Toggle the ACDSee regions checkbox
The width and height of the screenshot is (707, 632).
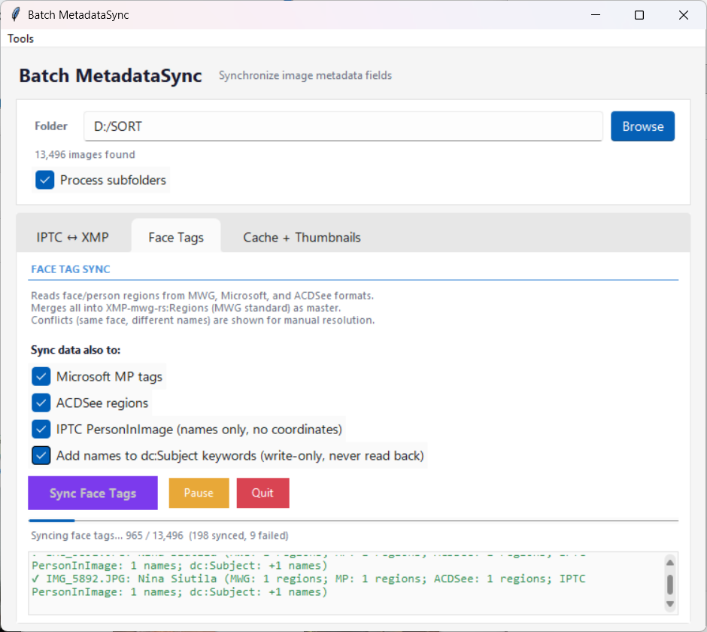point(41,403)
